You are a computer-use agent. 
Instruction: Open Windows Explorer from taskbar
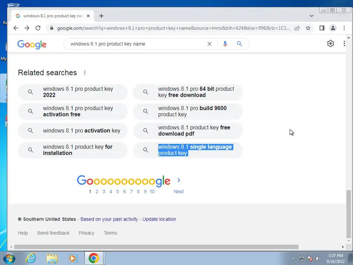(x=52, y=258)
